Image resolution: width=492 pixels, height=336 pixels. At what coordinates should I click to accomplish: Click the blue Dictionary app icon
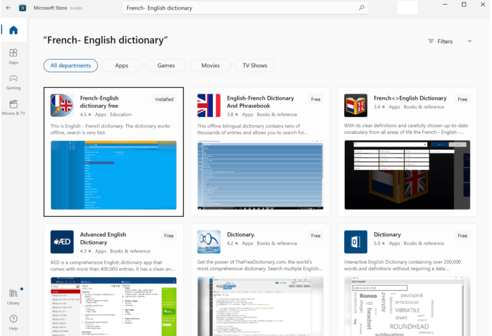point(356,242)
